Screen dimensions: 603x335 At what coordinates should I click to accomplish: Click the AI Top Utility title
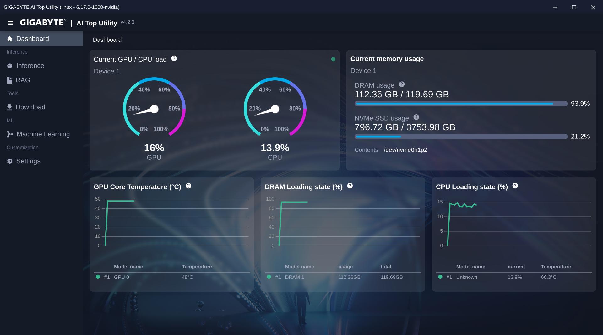(97, 23)
